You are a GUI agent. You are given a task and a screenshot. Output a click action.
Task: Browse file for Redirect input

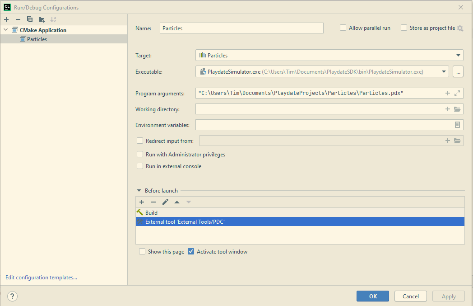[457, 141]
